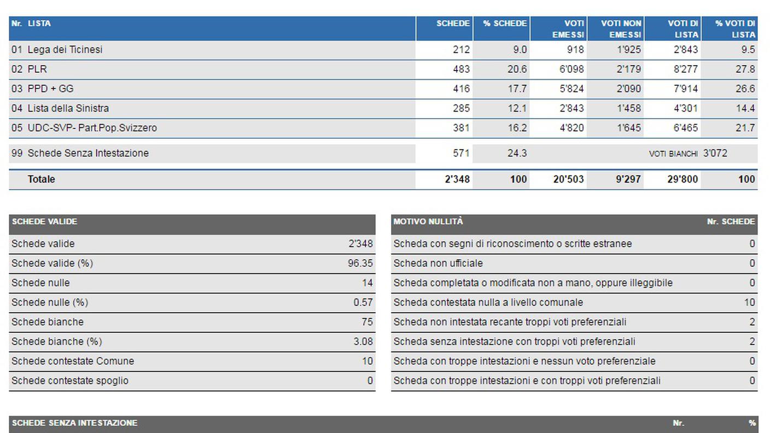The width and height of the screenshot is (770, 433).
Task: Click 'Scheda contestata nulla a livello comunale' row
Action: tap(574, 302)
